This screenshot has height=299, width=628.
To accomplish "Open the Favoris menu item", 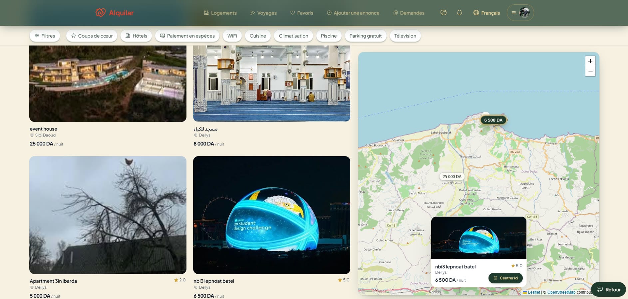I will (x=302, y=13).
